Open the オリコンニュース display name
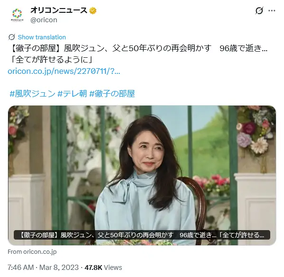The image size is (284, 277). click(59, 10)
